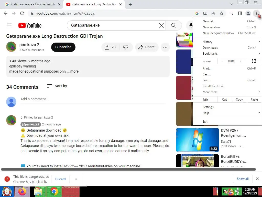This screenshot has height=197, width=262.
Task: Like the video with thumbs up
Action: (x=110, y=47)
